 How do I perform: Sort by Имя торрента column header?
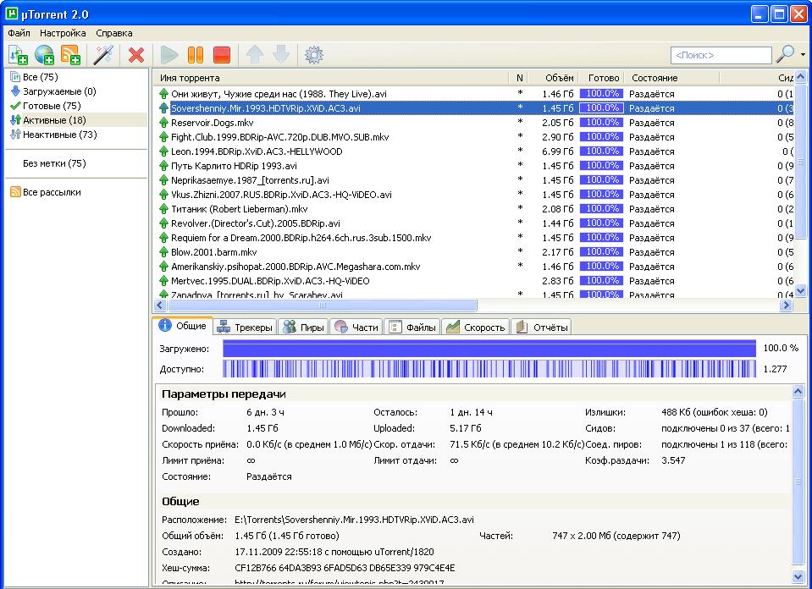pyautogui.click(x=331, y=78)
